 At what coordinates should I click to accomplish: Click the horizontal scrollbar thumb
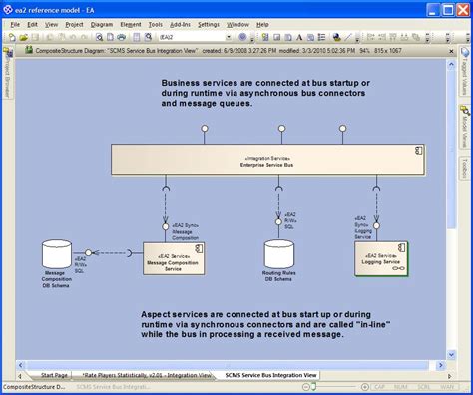(x=228, y=365)
